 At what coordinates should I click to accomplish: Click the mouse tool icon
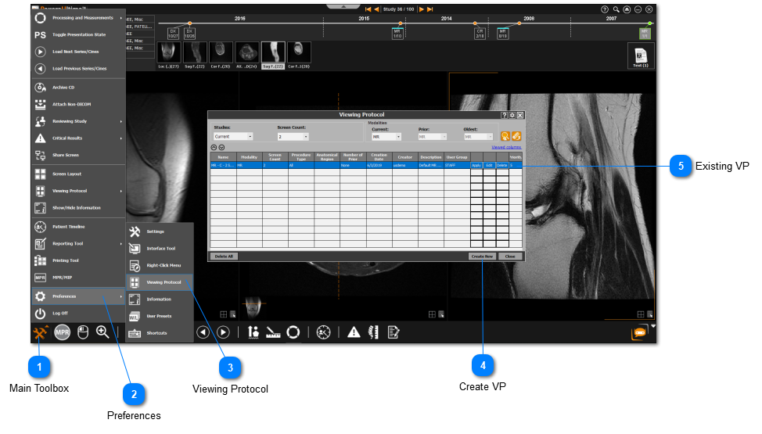pyautogui.click(x=83, y=332)
